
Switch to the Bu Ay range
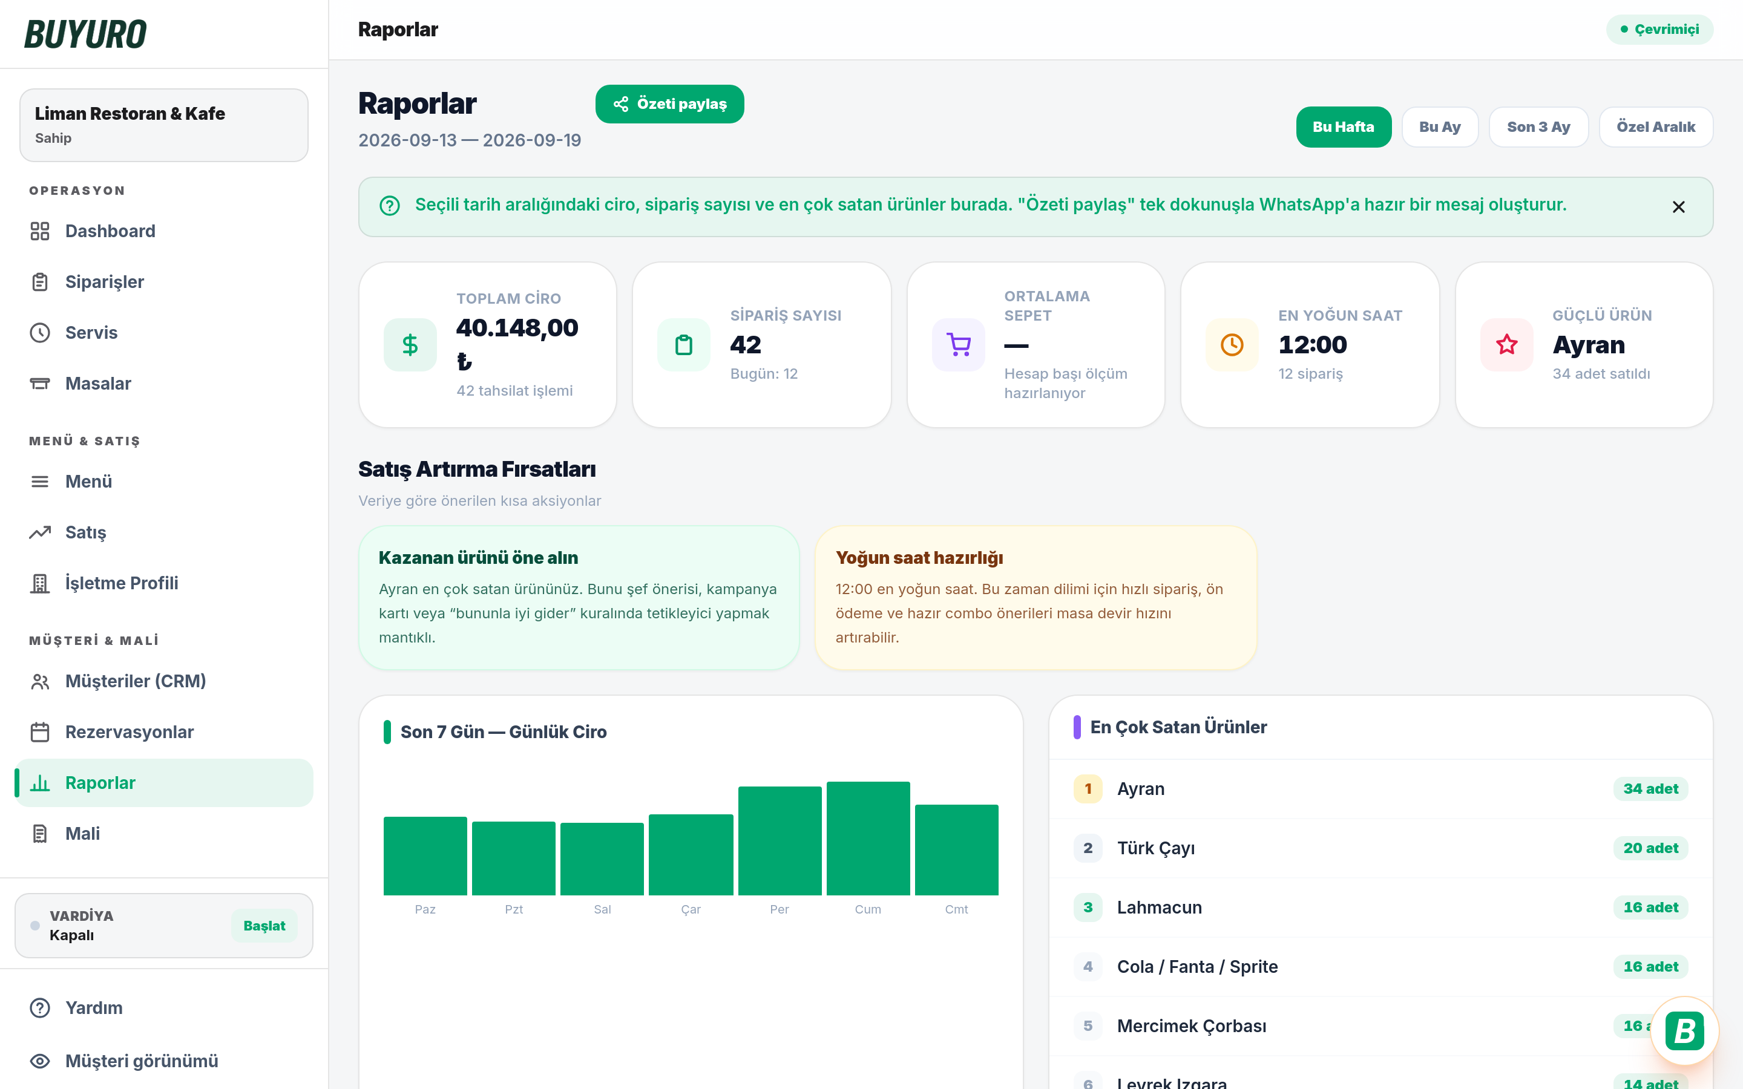coord(1440,127)
